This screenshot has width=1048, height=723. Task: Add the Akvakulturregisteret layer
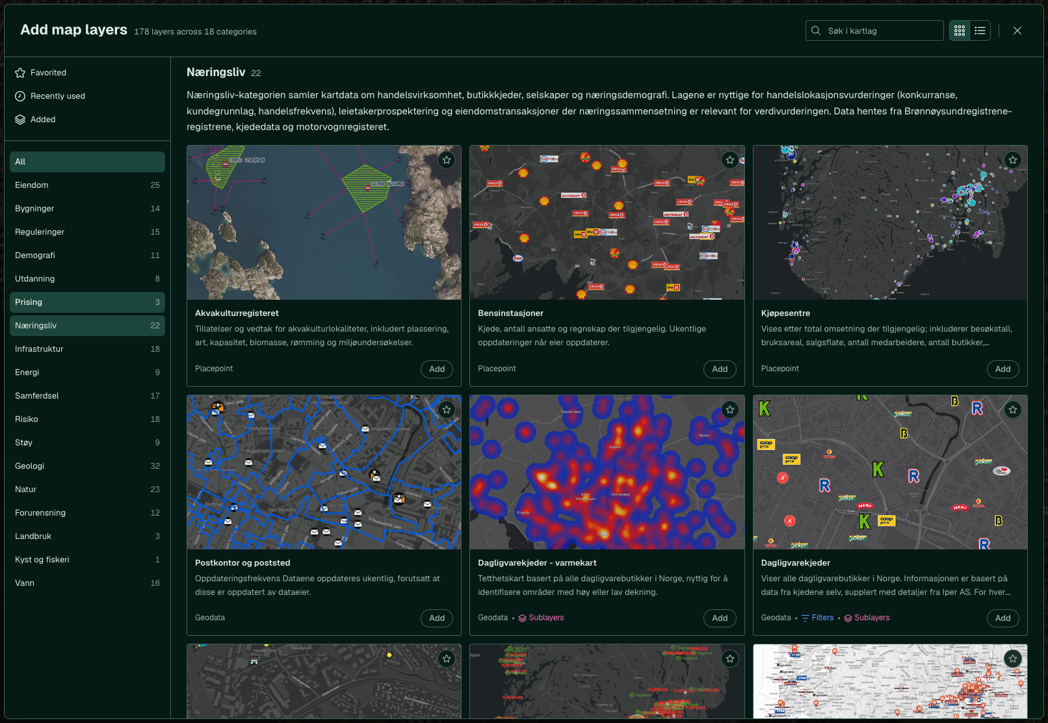[437, 369]
